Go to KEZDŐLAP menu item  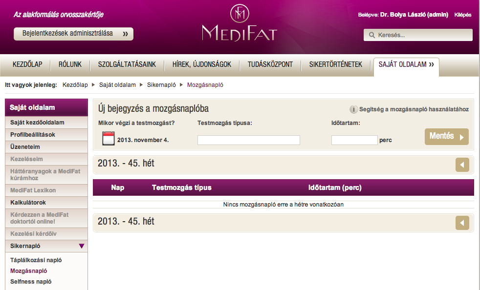[27, 64]
